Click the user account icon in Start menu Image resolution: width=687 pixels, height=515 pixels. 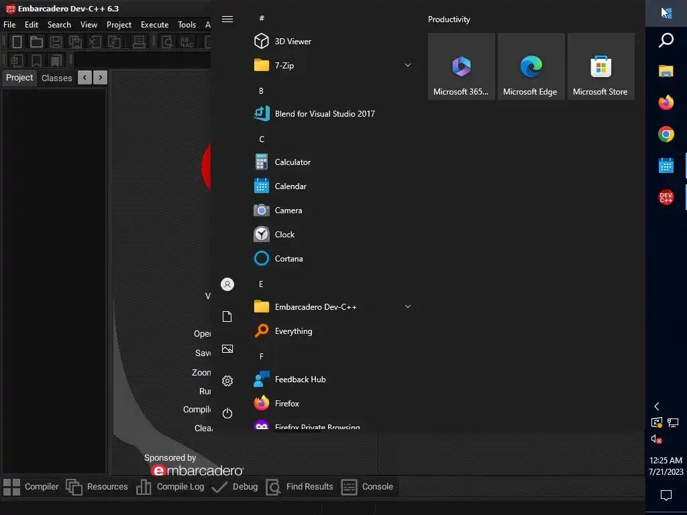pyautogui.click(x=227, y=284)
